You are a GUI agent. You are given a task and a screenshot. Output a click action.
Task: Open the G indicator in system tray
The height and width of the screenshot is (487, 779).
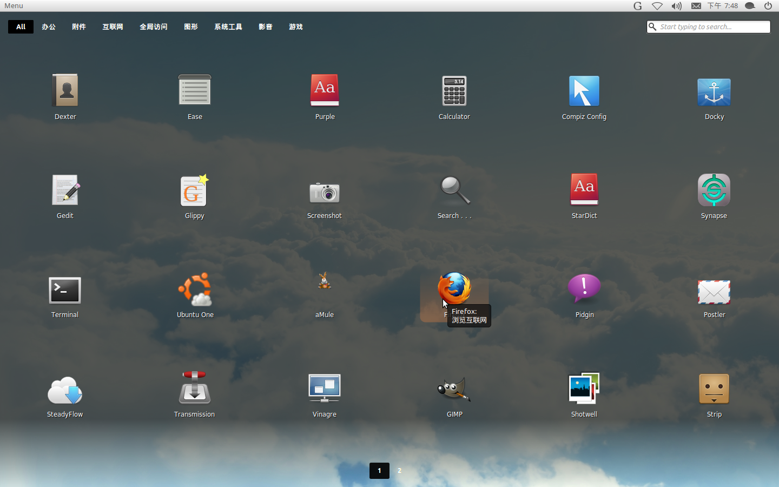(x=638, y=5)
